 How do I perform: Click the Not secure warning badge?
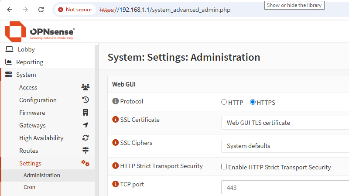point(75,10)
